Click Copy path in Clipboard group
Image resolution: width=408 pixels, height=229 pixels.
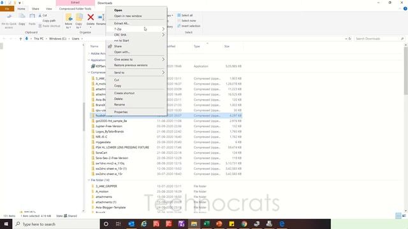(48, 20)
